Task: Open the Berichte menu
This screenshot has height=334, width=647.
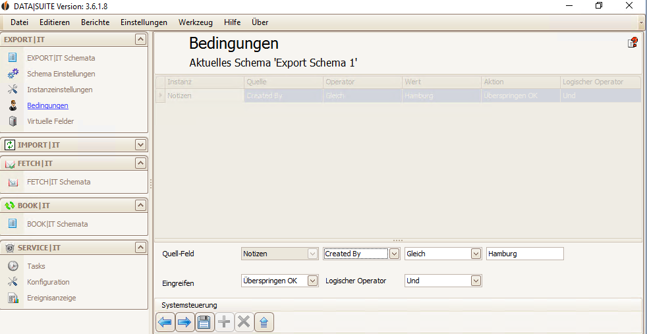Action: (x=96, y=22)
